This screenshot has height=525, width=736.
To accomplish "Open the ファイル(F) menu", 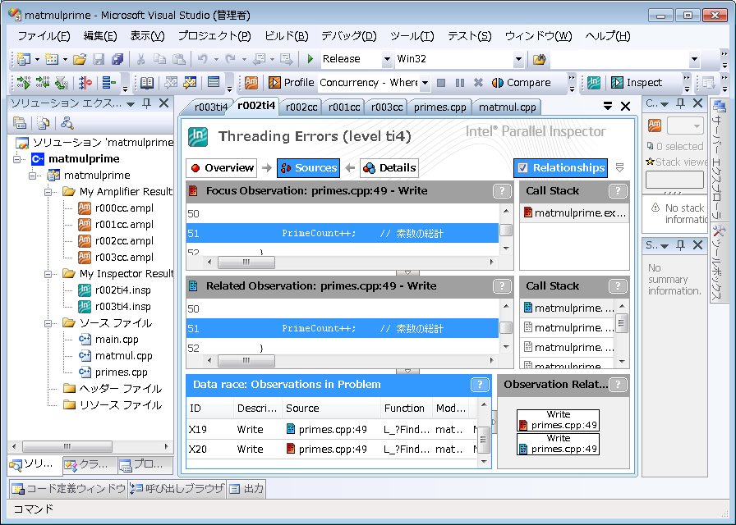I will coord(44,36).
